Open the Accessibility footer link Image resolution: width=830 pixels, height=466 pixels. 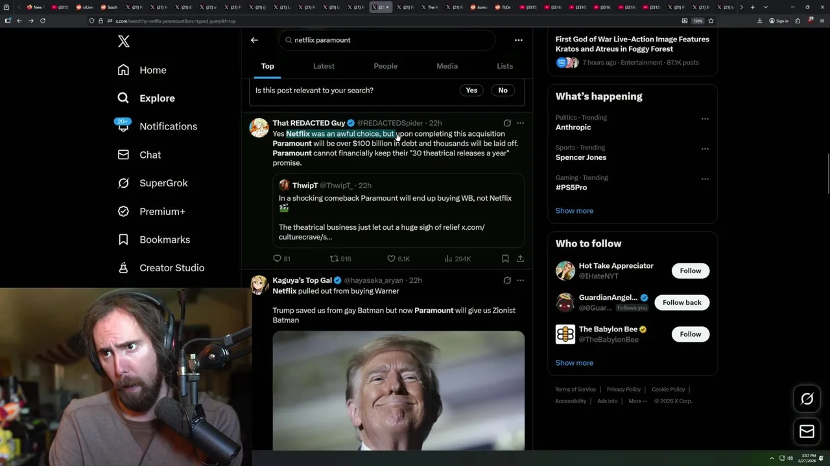click(x=571, y=401)
